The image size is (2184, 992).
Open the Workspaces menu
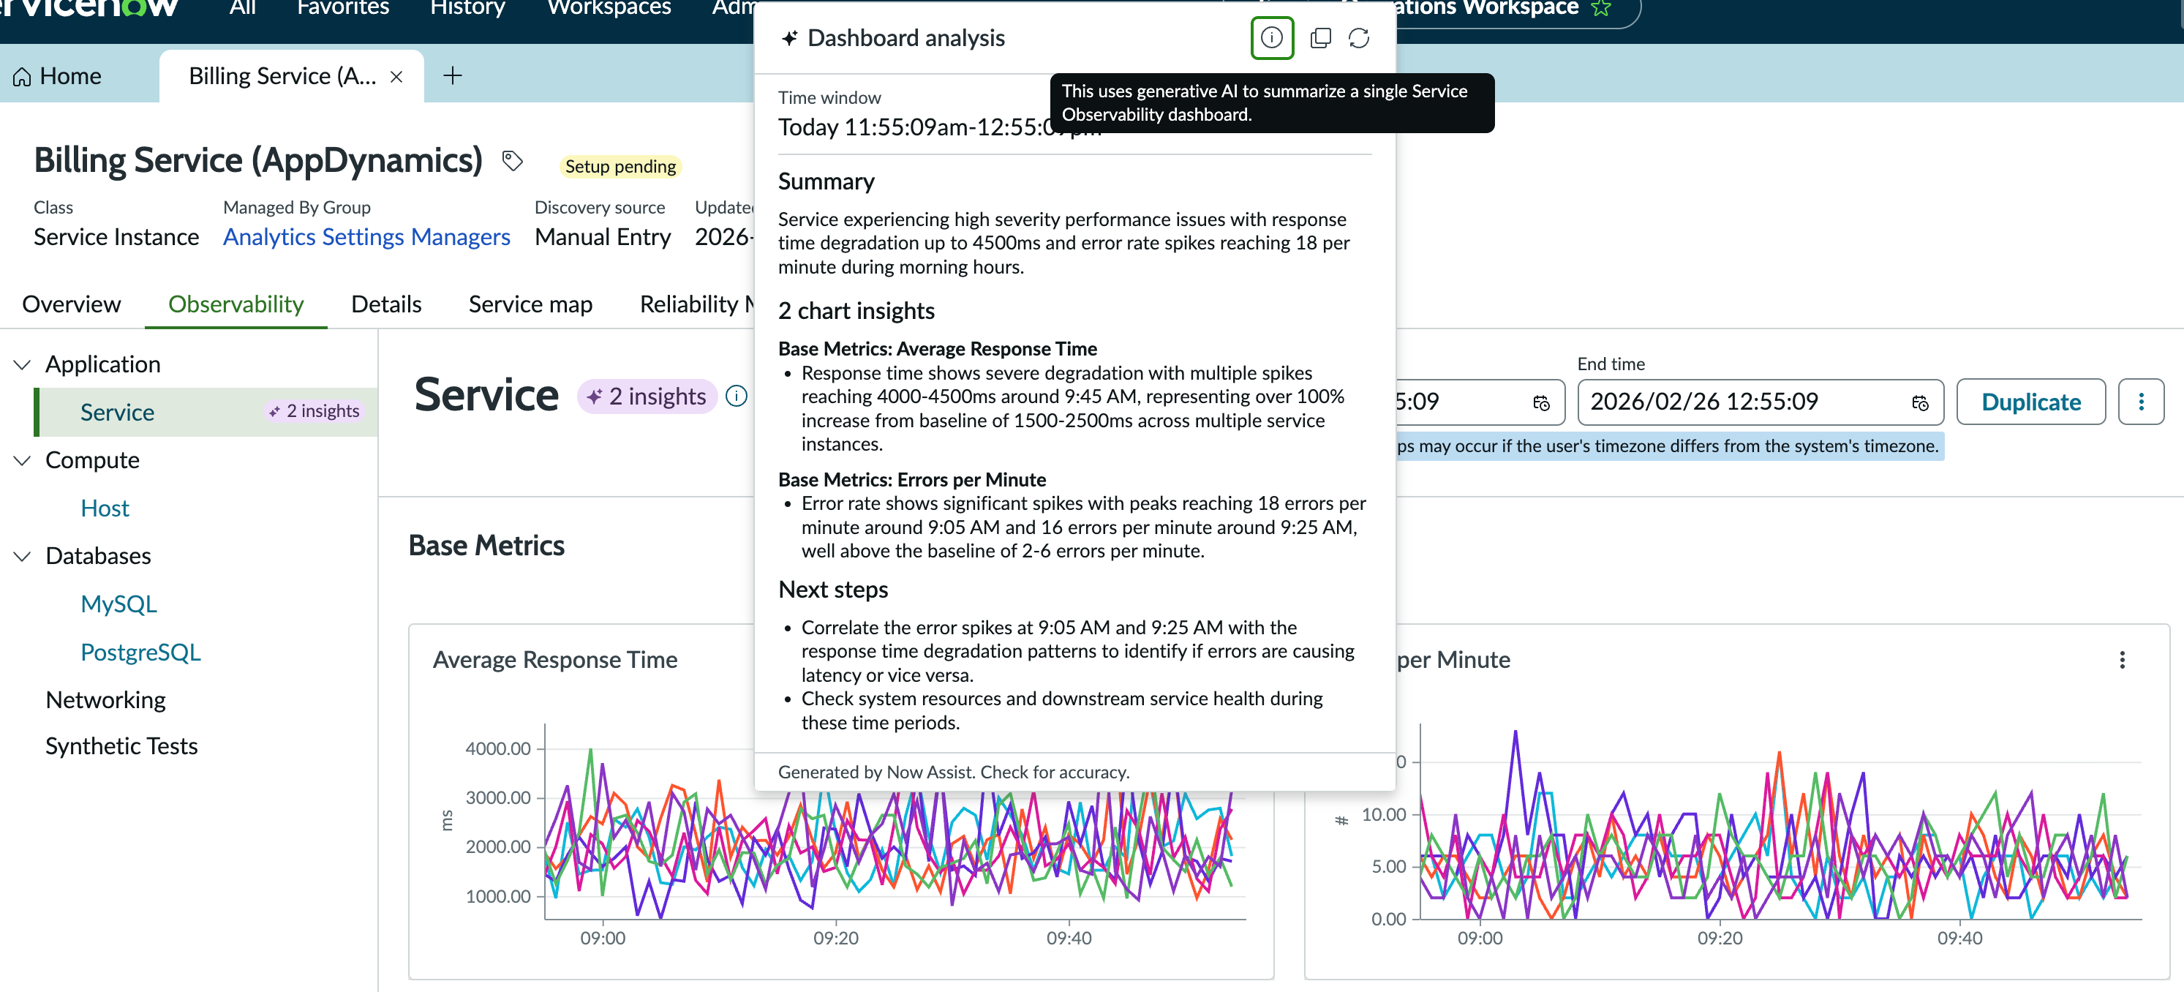click(609, 9)
